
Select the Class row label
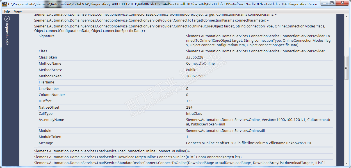pyautogui.click(x=43, y=51)
